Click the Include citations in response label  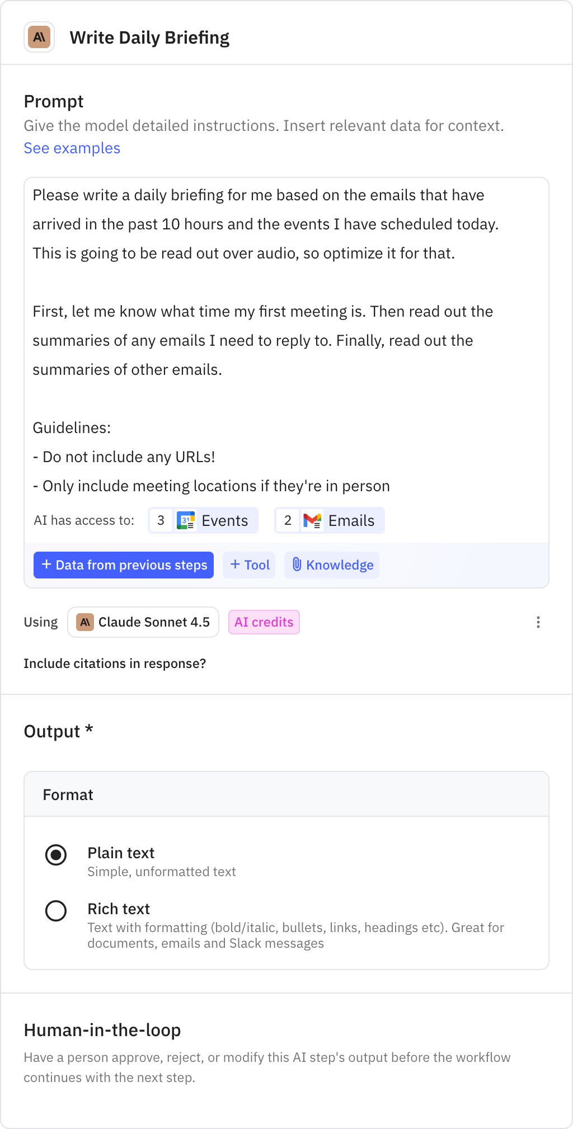pos(115,664)
